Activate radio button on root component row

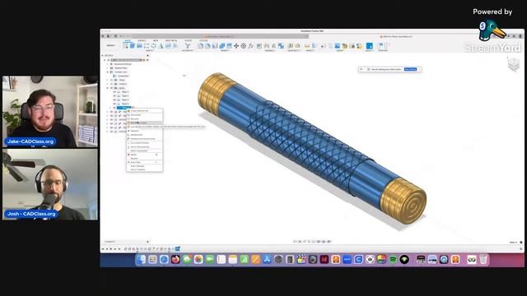[x=147, y=60]
